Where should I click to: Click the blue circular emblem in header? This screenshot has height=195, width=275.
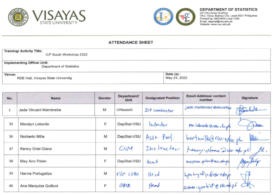tap(163, 17)
